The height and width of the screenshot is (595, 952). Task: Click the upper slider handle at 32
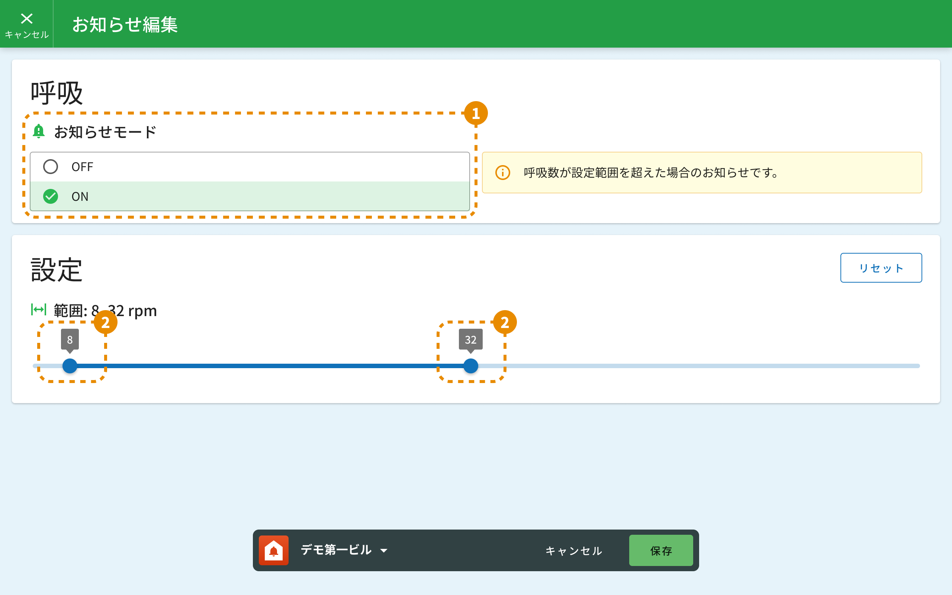coord(470,366)
